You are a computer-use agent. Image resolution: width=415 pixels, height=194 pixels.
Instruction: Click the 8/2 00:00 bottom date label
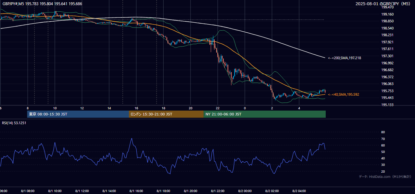click(x=245, y=191)
